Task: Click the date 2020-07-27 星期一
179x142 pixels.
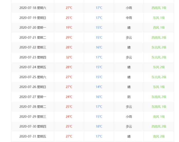Action: [x=33, y=97]
